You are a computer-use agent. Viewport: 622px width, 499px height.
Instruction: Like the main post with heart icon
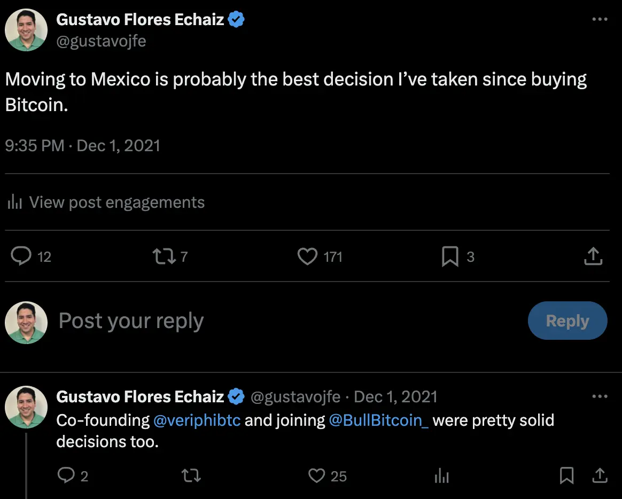[x=307, y=257]
